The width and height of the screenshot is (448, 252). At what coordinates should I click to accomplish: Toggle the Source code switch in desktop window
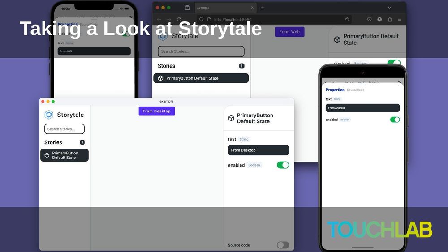click(283, 245)
